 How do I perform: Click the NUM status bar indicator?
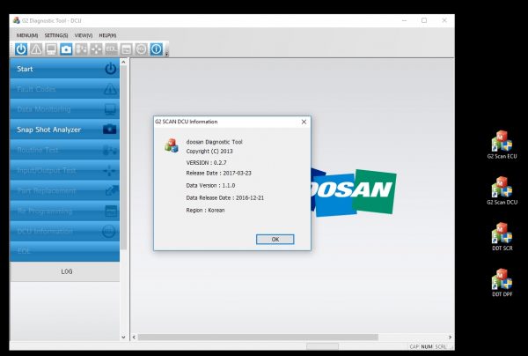coord(427,346)
